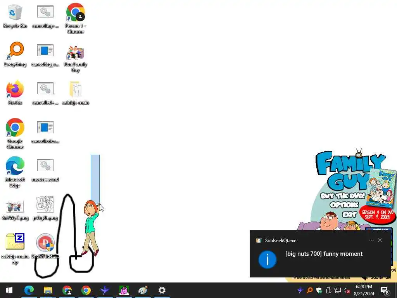Open the clock showing 6:28 PM

pos(364,290)
